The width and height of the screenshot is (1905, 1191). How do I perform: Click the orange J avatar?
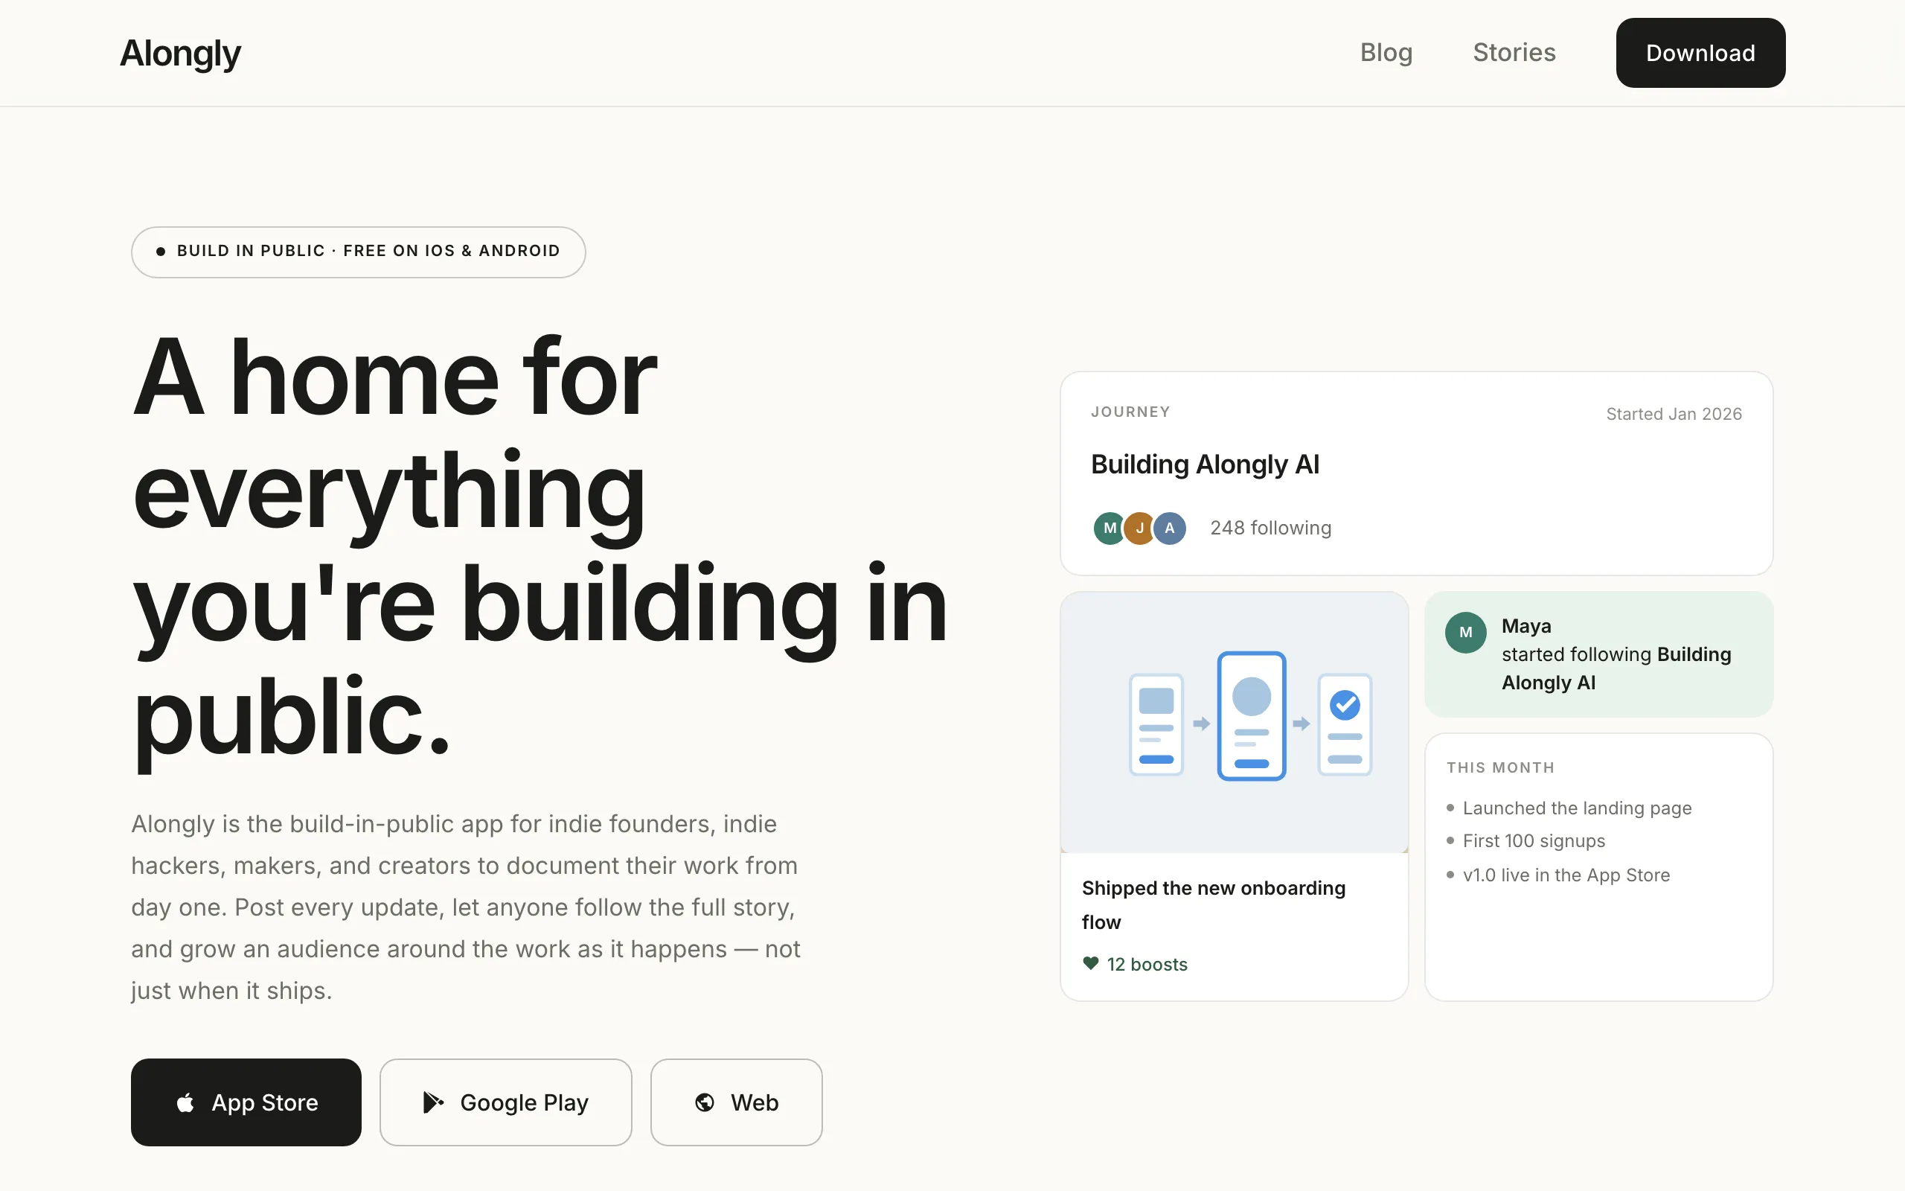(x=1139, y=528)
